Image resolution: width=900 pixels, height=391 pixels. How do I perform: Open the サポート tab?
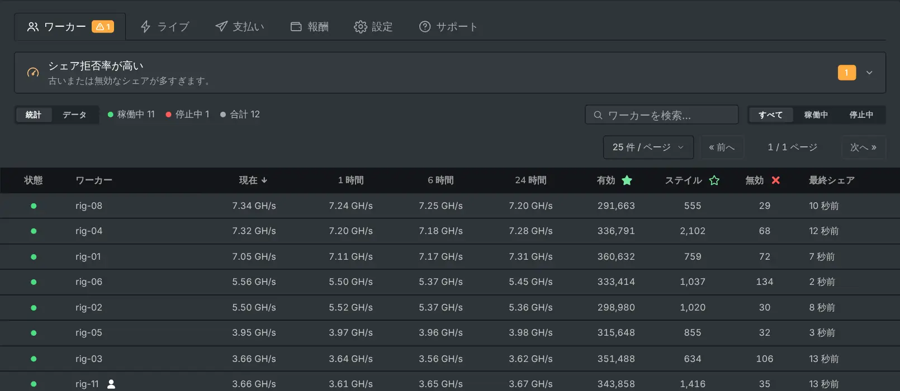[448, 27]
